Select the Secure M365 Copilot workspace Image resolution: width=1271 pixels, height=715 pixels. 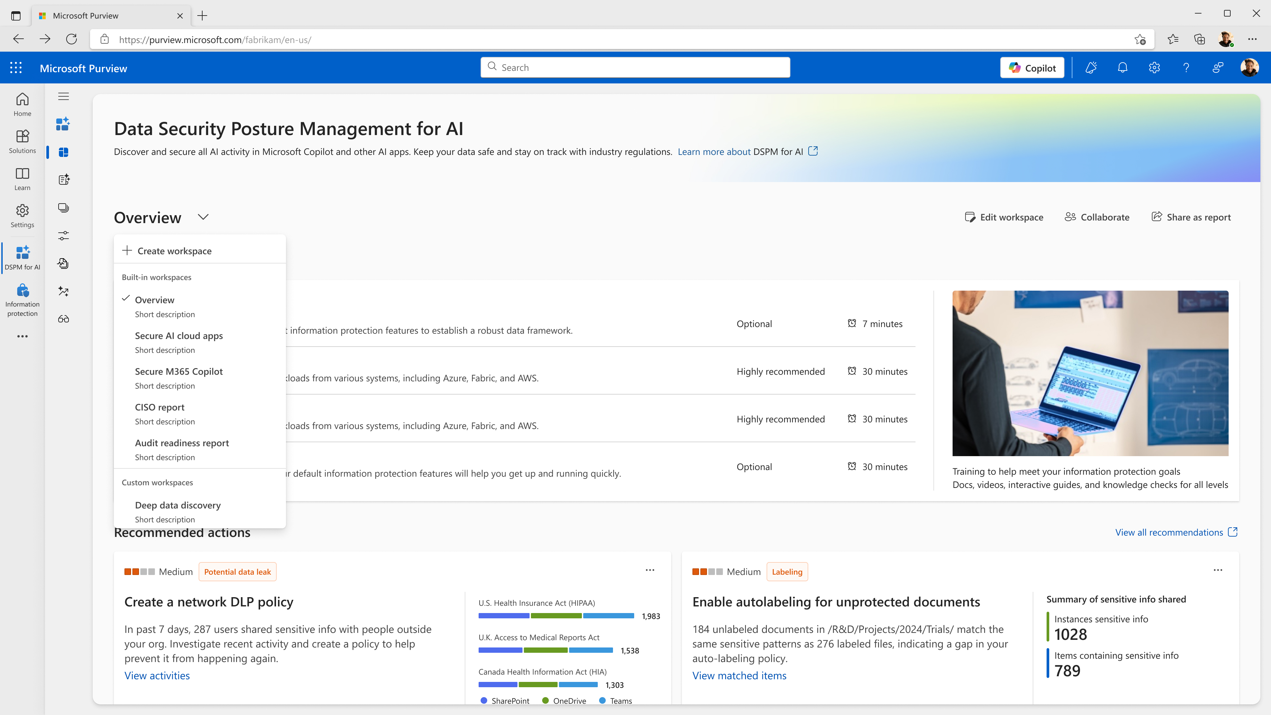click(200, 378)
